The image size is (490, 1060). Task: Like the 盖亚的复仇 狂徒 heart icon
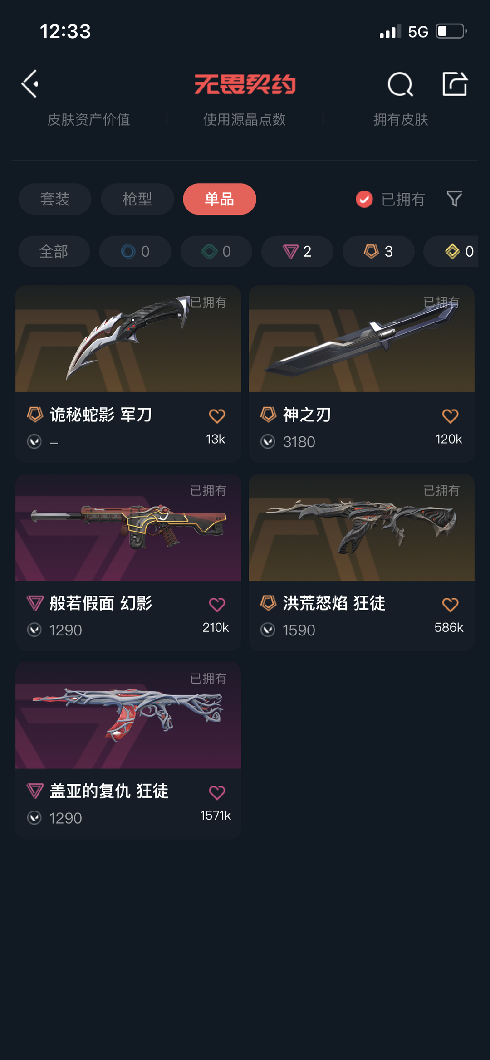(x=217, y=792)
